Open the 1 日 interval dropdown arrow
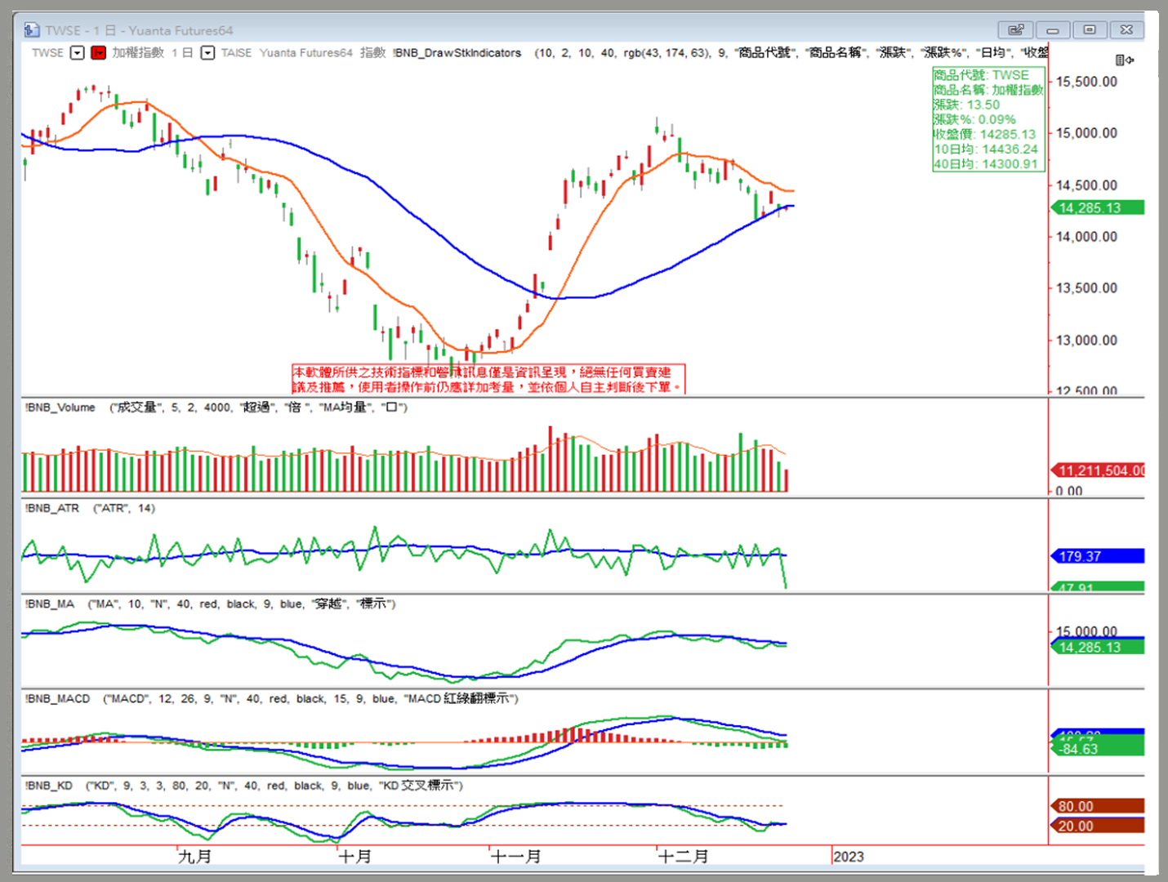Viewport: 1168px width, 882px height. (x=207, y=53)
